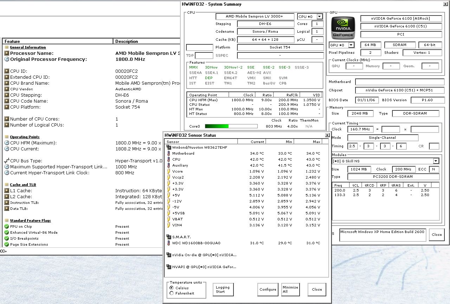The image size is (450, 304).
Task: Click the S.M.A.R.T. section icon
Action: pyautogui.click(x=169, y=237)
